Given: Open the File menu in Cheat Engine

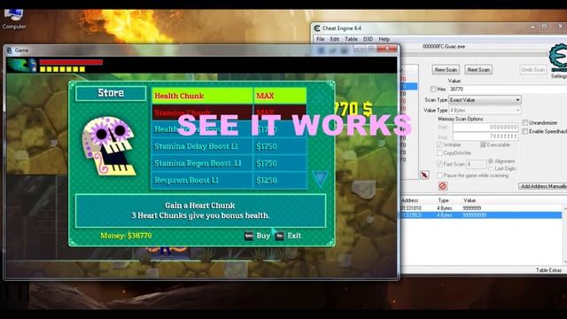Looking at the screenshot, I should tap(321, 39).
